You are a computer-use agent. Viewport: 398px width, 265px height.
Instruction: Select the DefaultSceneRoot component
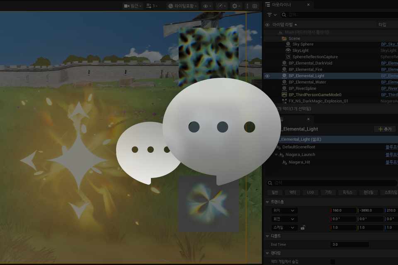(298, 147)
